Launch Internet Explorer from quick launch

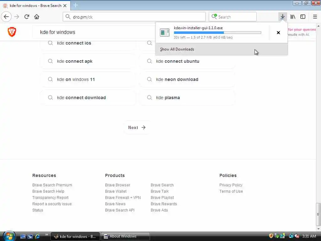[38, 236]
